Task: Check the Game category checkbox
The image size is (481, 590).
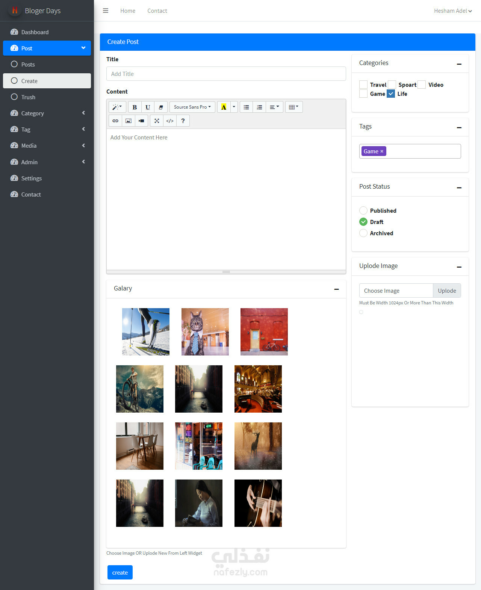Action: (x=363, y=94)
